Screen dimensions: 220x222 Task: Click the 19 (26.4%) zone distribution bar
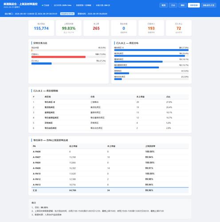point(149,56)
